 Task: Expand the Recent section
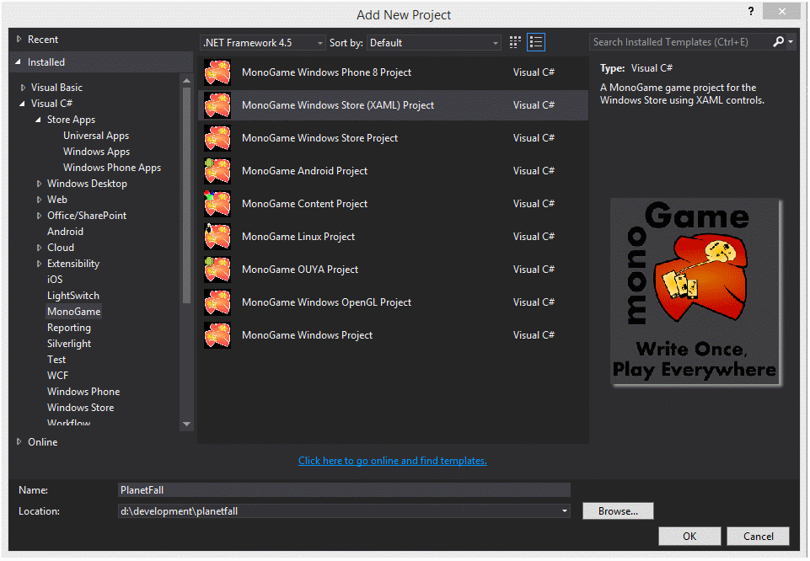[19, 40]
